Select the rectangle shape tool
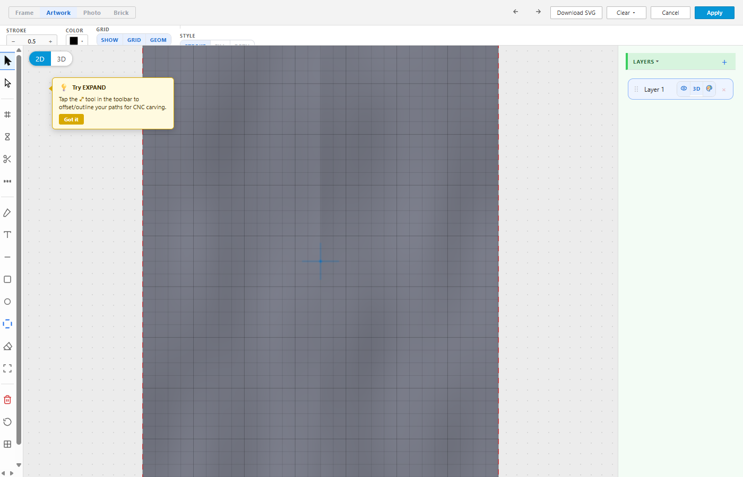 (7, 279)
